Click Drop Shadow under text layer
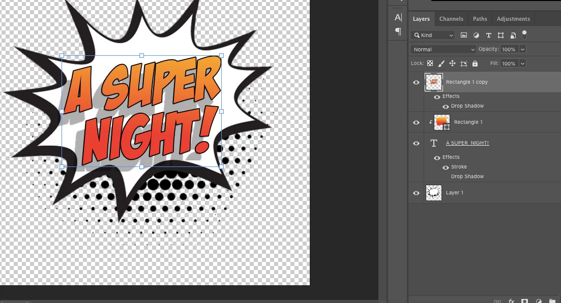The image size is (561, 303). pos(467,176)
